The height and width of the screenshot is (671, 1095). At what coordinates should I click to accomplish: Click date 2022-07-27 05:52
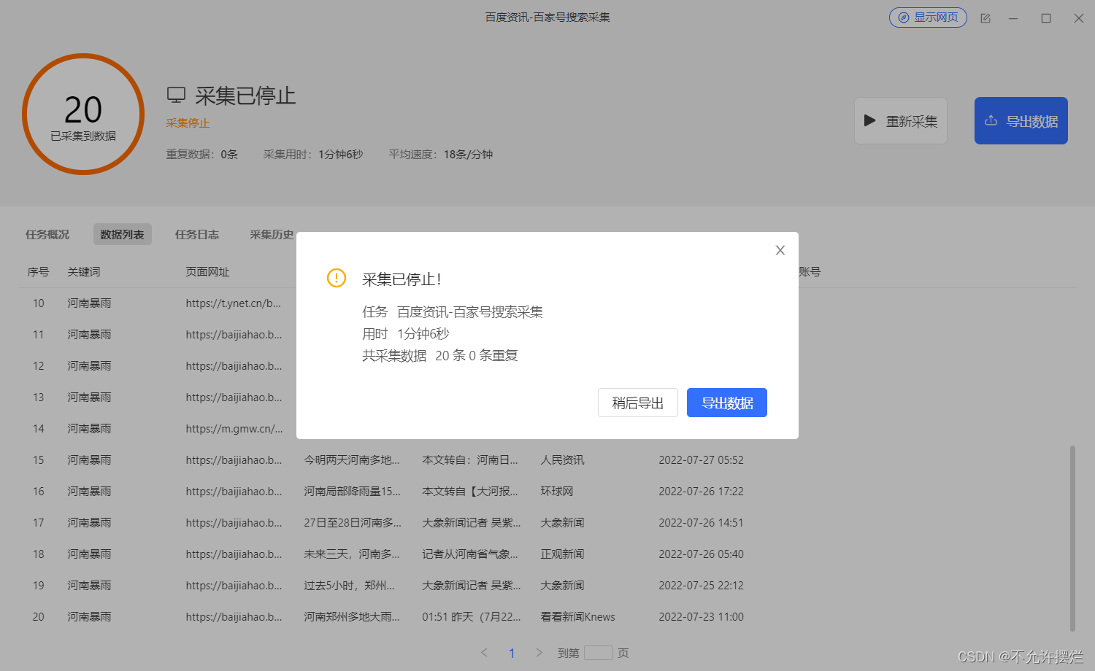tap(701, 460)
